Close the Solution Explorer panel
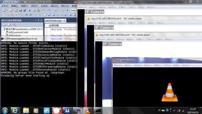Image resolution: width=202 pixels, height=114 pixels. coord(41,20)
